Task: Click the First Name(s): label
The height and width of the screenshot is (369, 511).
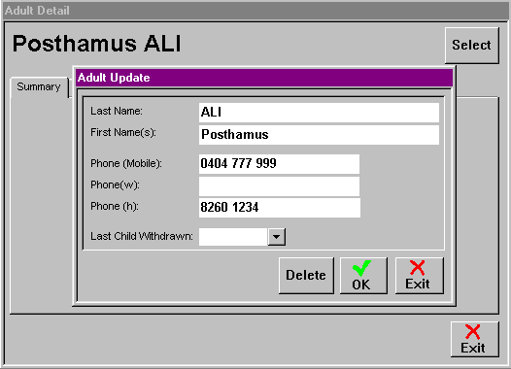Action: point(123,133)
